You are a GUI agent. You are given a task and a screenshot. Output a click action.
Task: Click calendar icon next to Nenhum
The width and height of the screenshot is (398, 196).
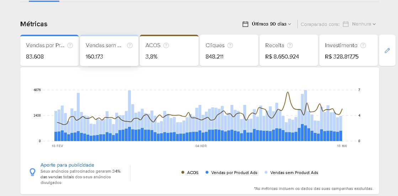pyautogui.click(x=345, y=24)
